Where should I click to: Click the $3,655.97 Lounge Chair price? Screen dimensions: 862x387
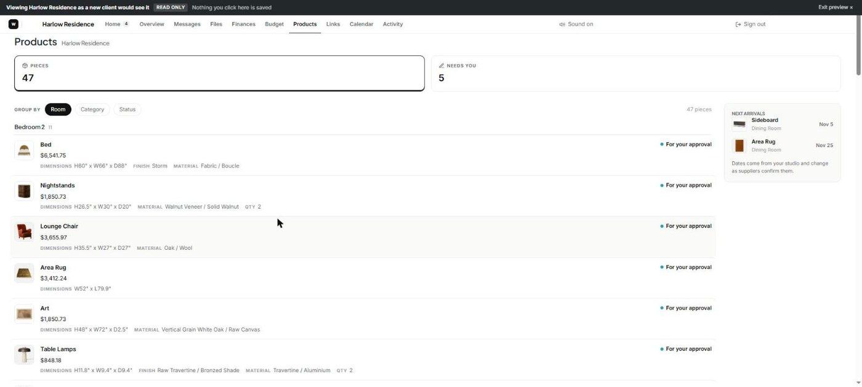pyautogui.click(x=54, y=237)
